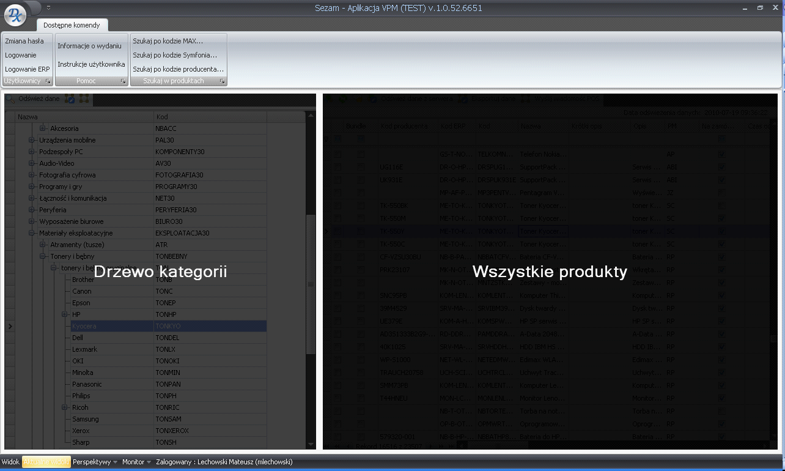Click the category tree vertical scrollbar thumb
The height and width of the screenshot is (471, 785).
(311, 284)
